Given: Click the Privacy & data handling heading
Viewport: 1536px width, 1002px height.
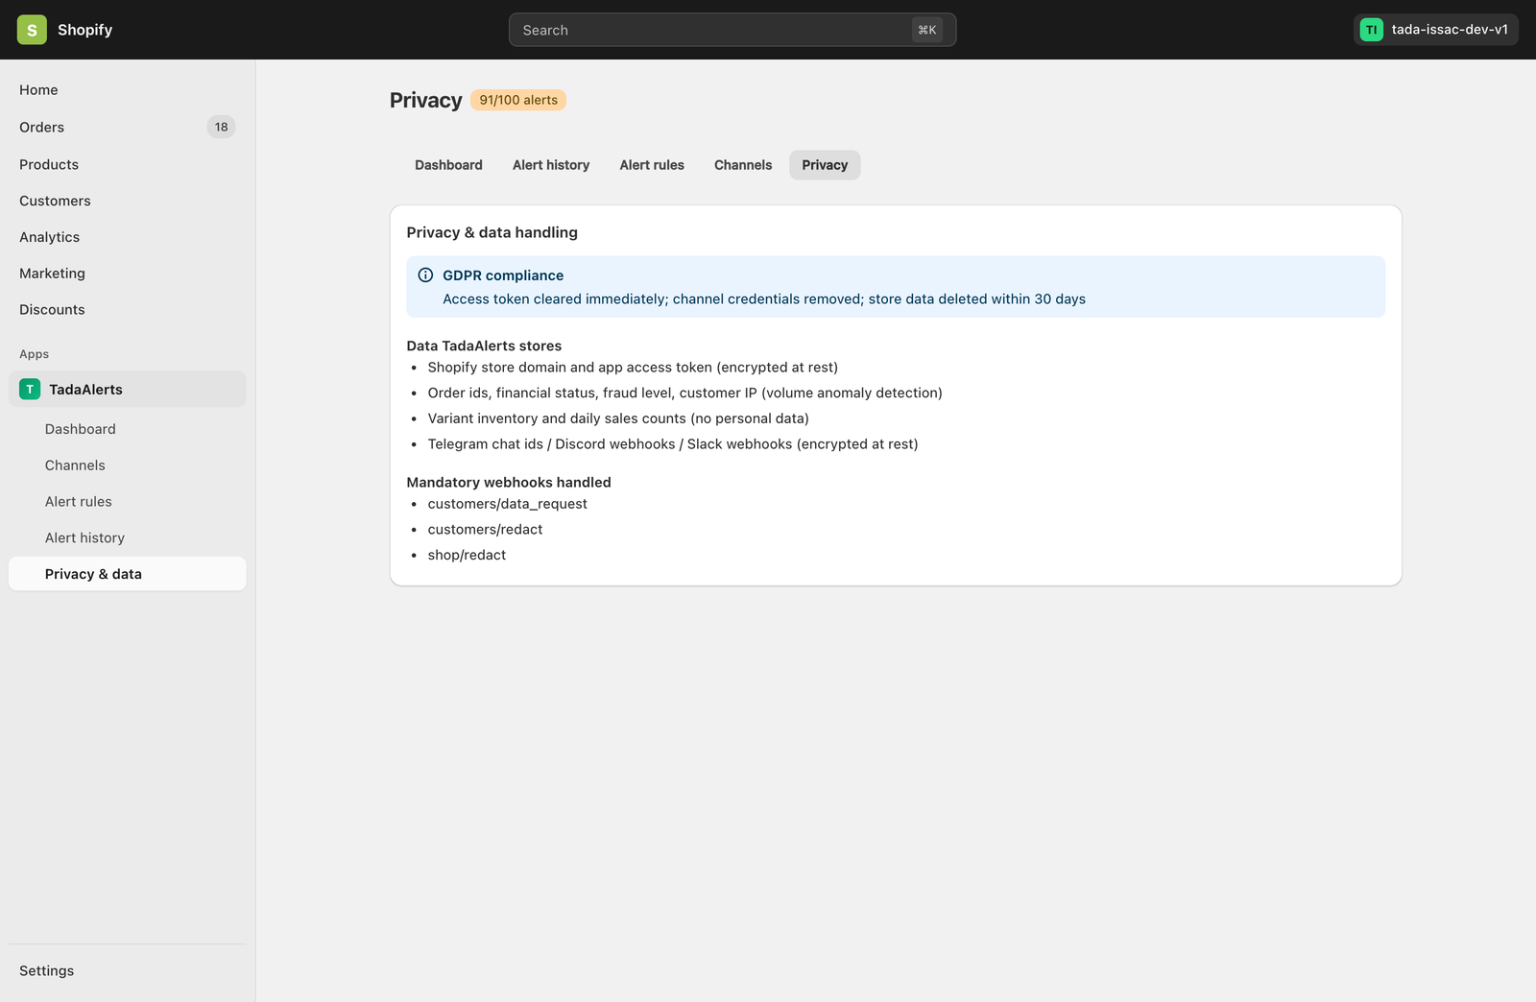Looking at the screenshot, I should pyautogui.click(x=492, y=232).
